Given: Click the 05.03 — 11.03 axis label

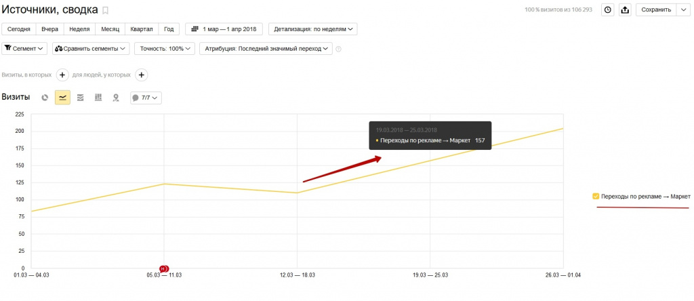Looking at the screenshot, I should [164, 275].
